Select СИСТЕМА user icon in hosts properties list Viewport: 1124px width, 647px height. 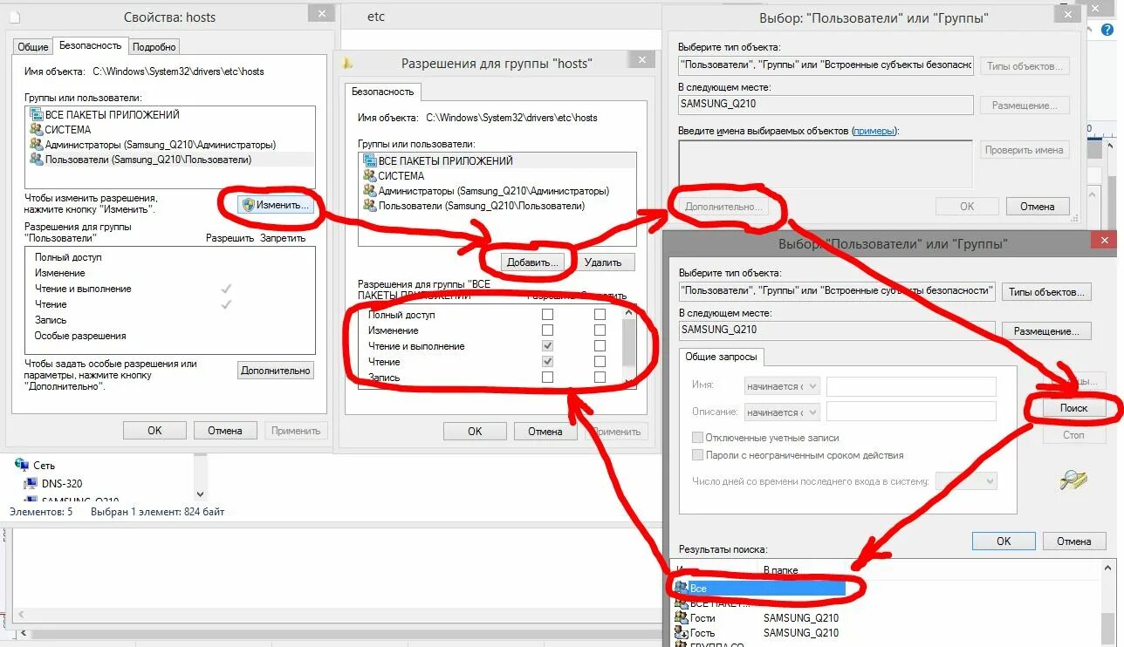click(36, 129)
